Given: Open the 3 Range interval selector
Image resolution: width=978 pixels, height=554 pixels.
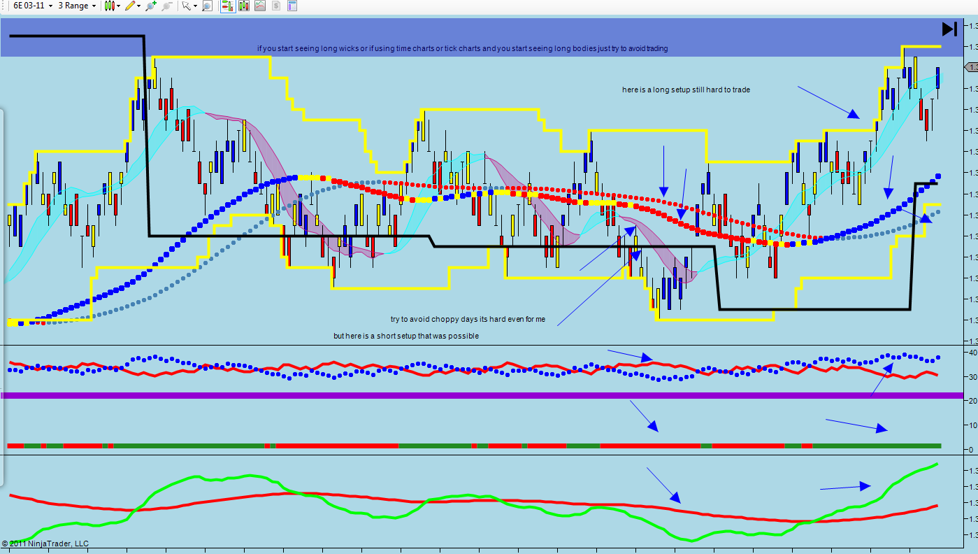Looking at the screenshot, I should pyautogui.click(x=77, y=6).
